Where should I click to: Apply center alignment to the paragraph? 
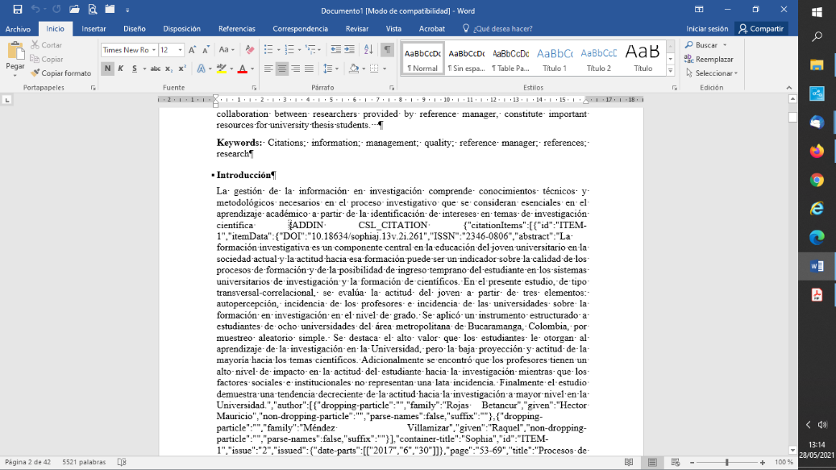[283, 68]
